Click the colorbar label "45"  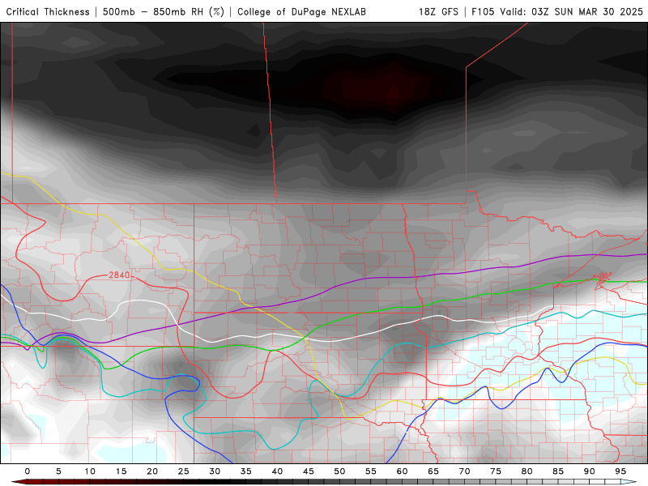point(309,471)
